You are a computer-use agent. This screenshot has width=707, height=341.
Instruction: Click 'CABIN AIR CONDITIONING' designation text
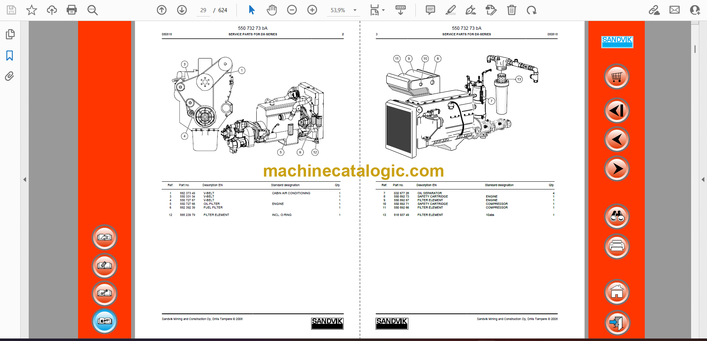point(291,193)
